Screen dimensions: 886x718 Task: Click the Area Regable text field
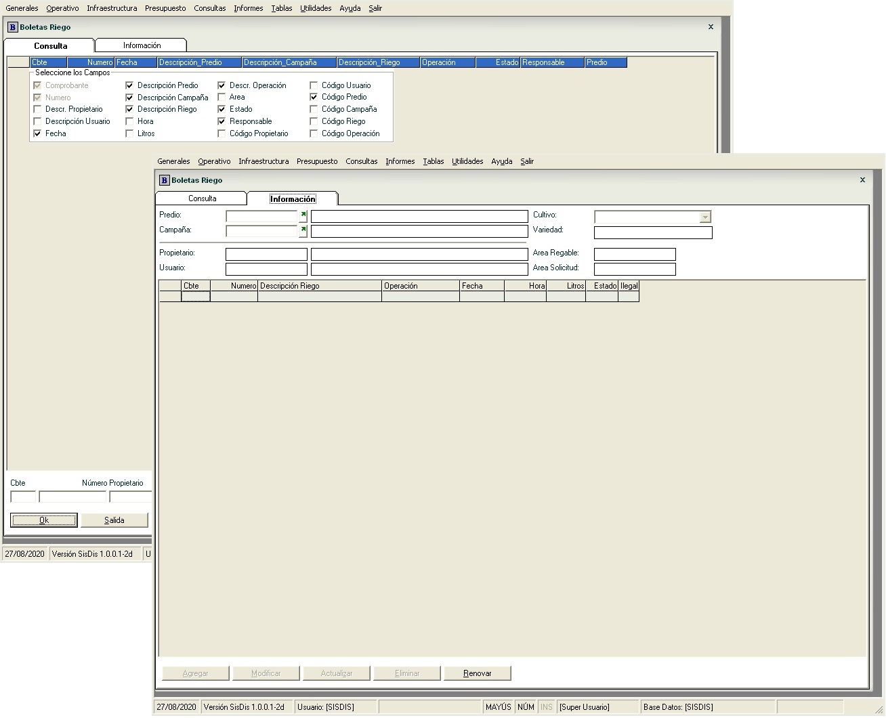tap(634, 254)
